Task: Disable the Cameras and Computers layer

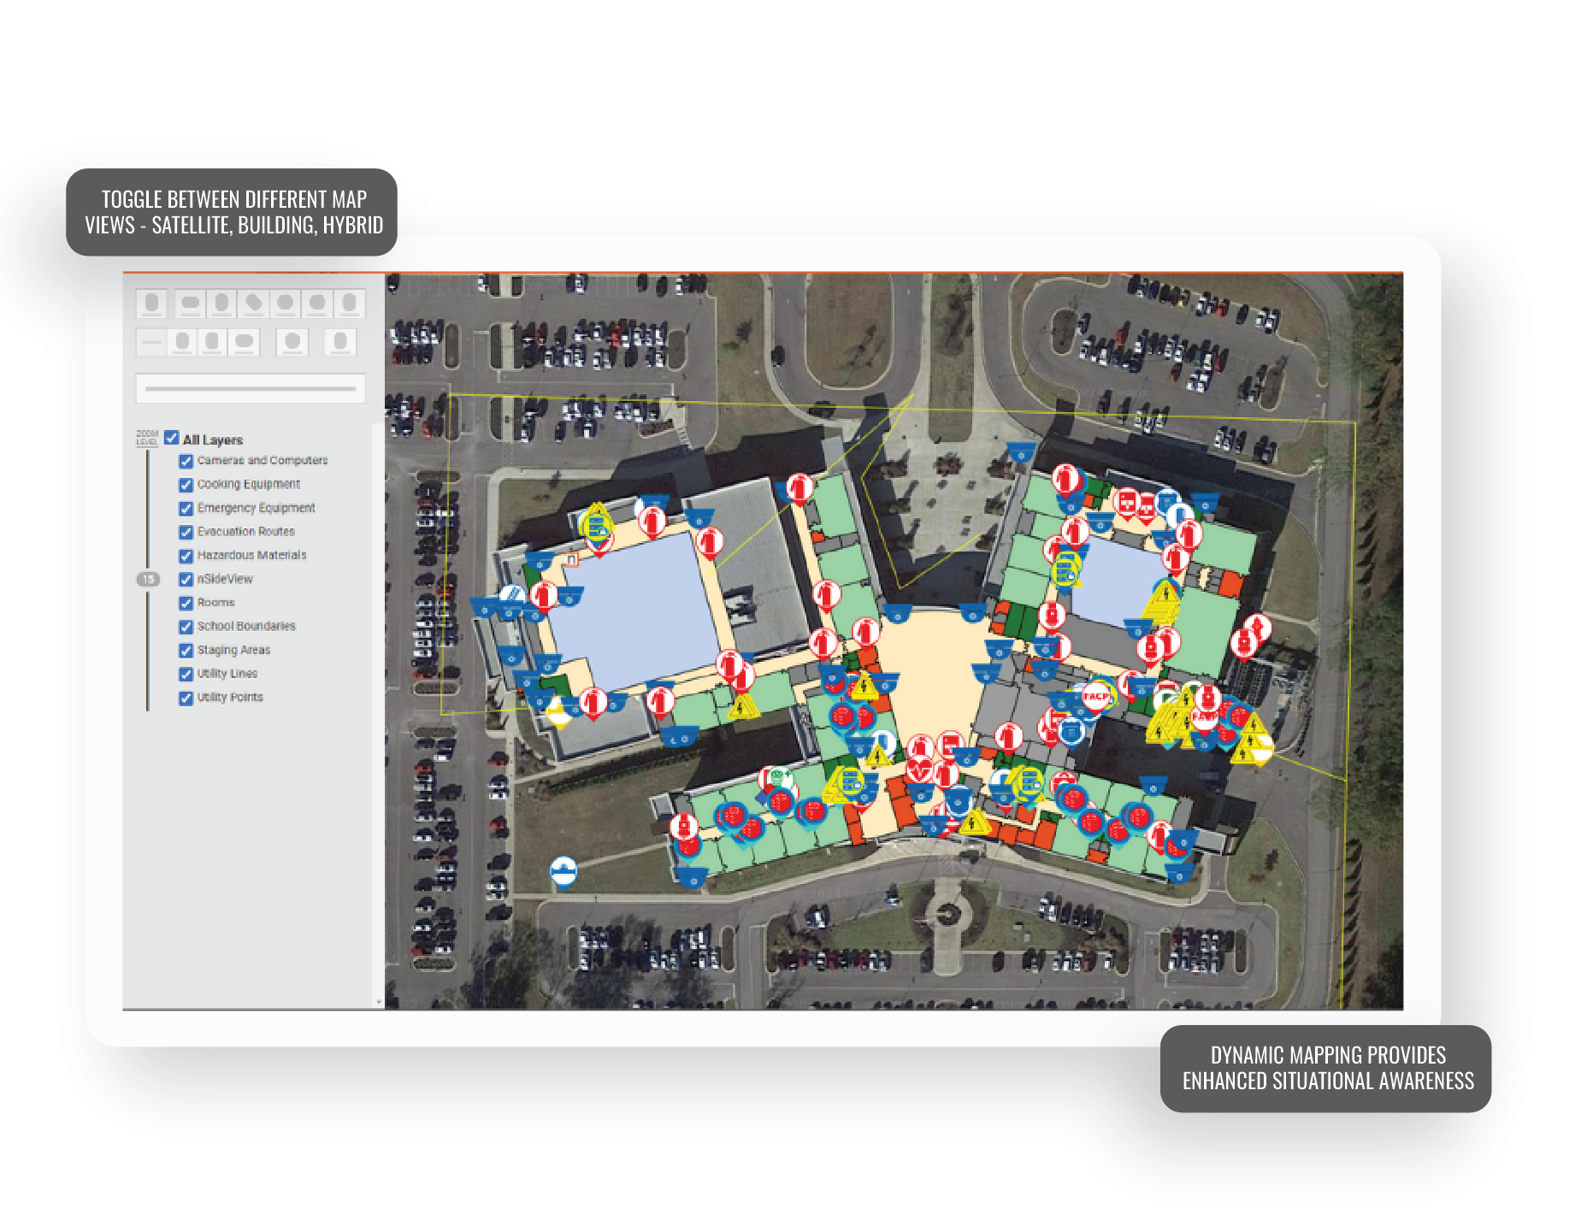Action: coord(185,461)
